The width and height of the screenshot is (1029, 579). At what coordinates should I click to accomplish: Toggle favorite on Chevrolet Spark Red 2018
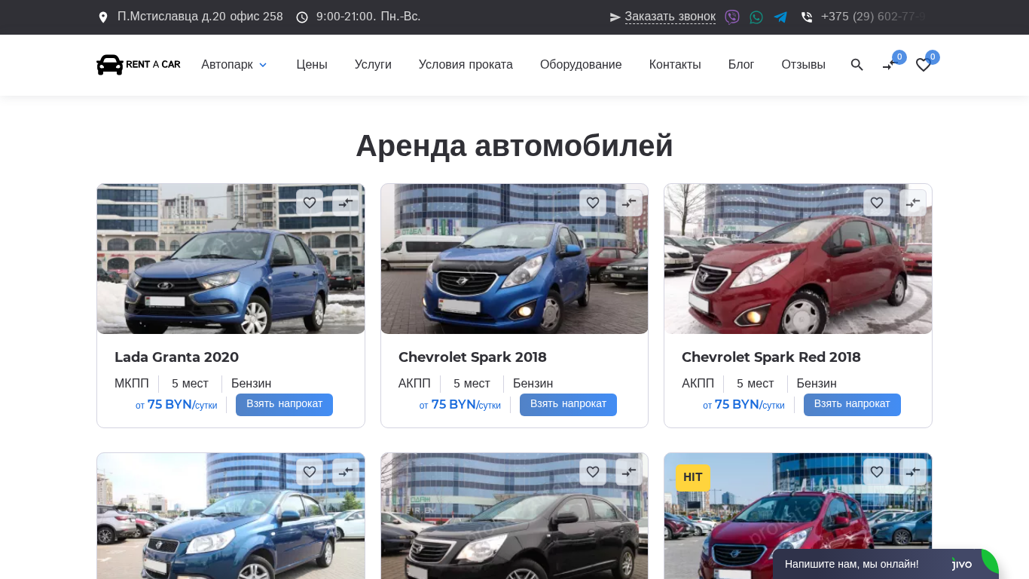click(877, 203)
